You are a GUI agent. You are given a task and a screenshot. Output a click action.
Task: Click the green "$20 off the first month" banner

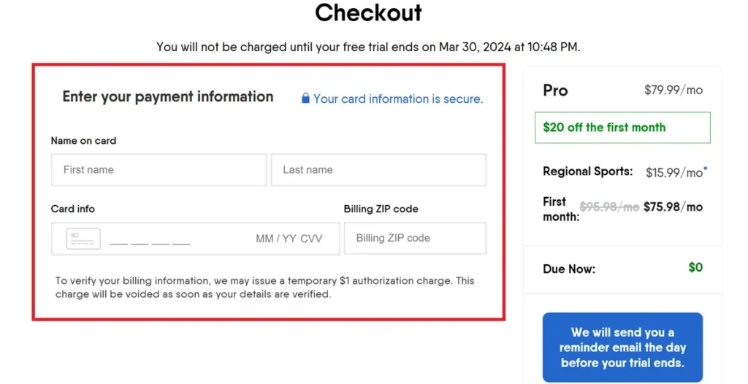[x=622, y=127]
